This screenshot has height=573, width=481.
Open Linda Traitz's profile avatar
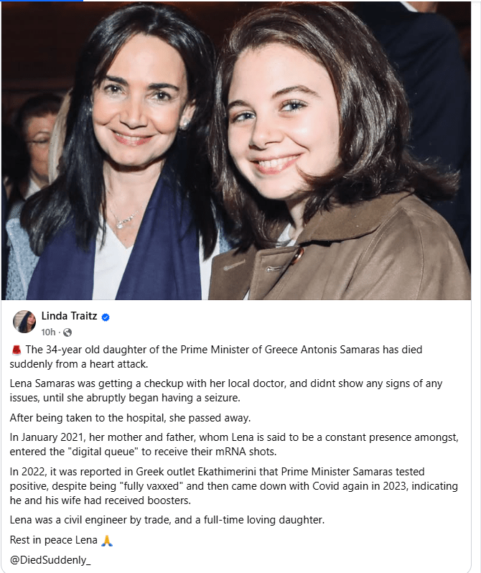(24, 322)
